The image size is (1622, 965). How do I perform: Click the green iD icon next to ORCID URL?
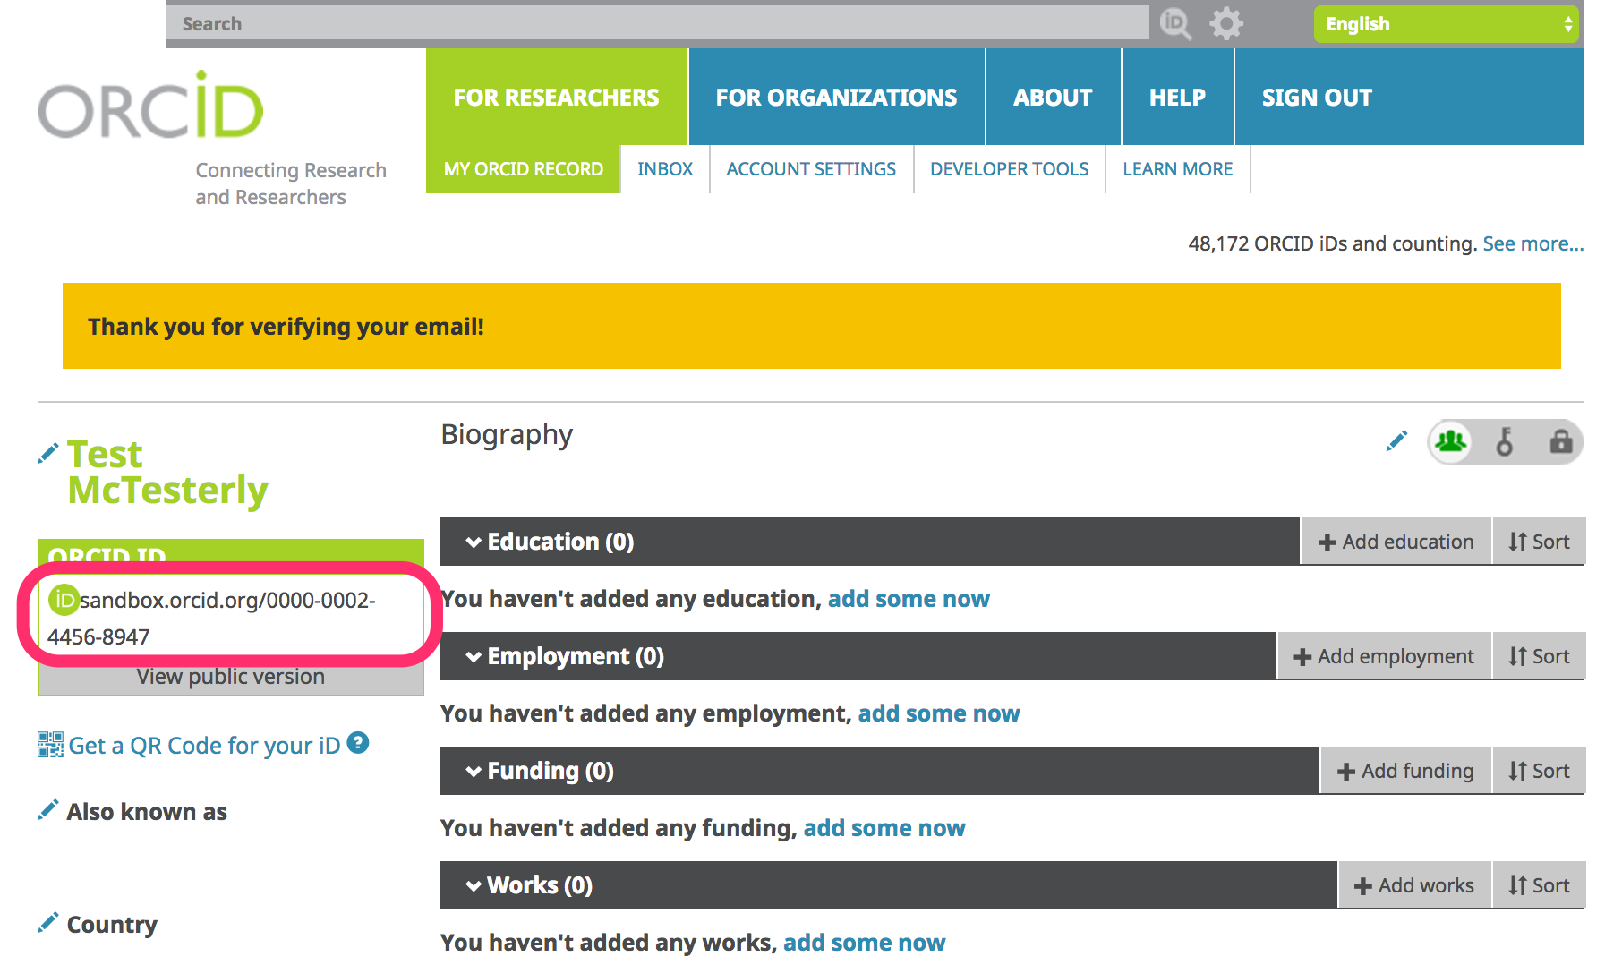click(64, 600)
